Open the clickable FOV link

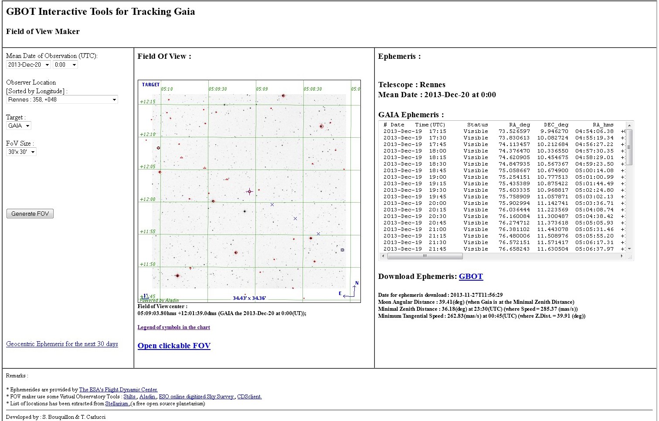(x=174, y=346)
